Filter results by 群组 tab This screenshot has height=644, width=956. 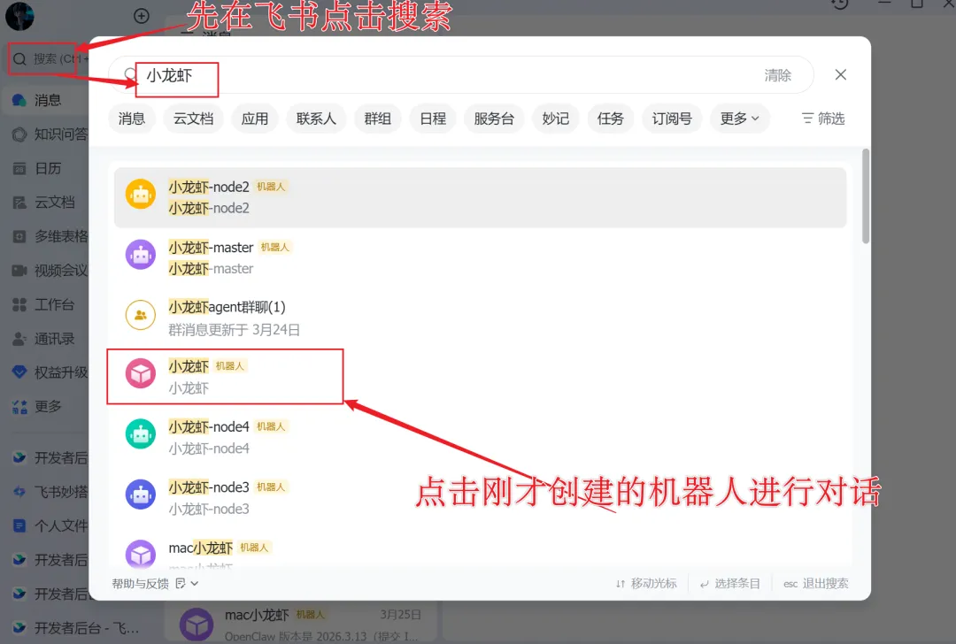pos(377,119)
